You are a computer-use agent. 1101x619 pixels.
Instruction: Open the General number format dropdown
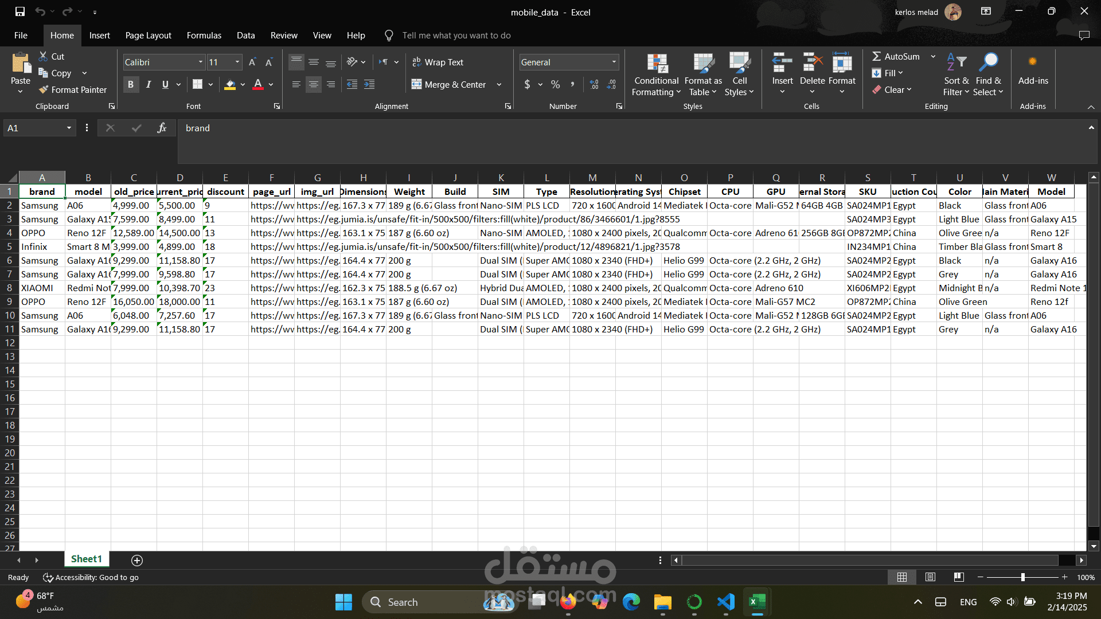[614, 62]
